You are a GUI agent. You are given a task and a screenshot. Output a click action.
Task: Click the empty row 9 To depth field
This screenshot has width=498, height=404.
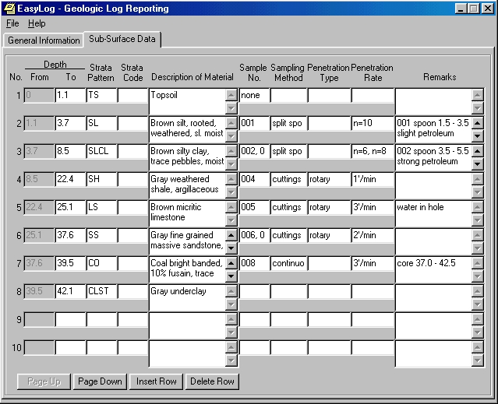pos(70,319)
